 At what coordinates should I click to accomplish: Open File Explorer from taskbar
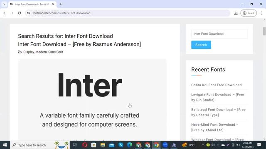103,145
